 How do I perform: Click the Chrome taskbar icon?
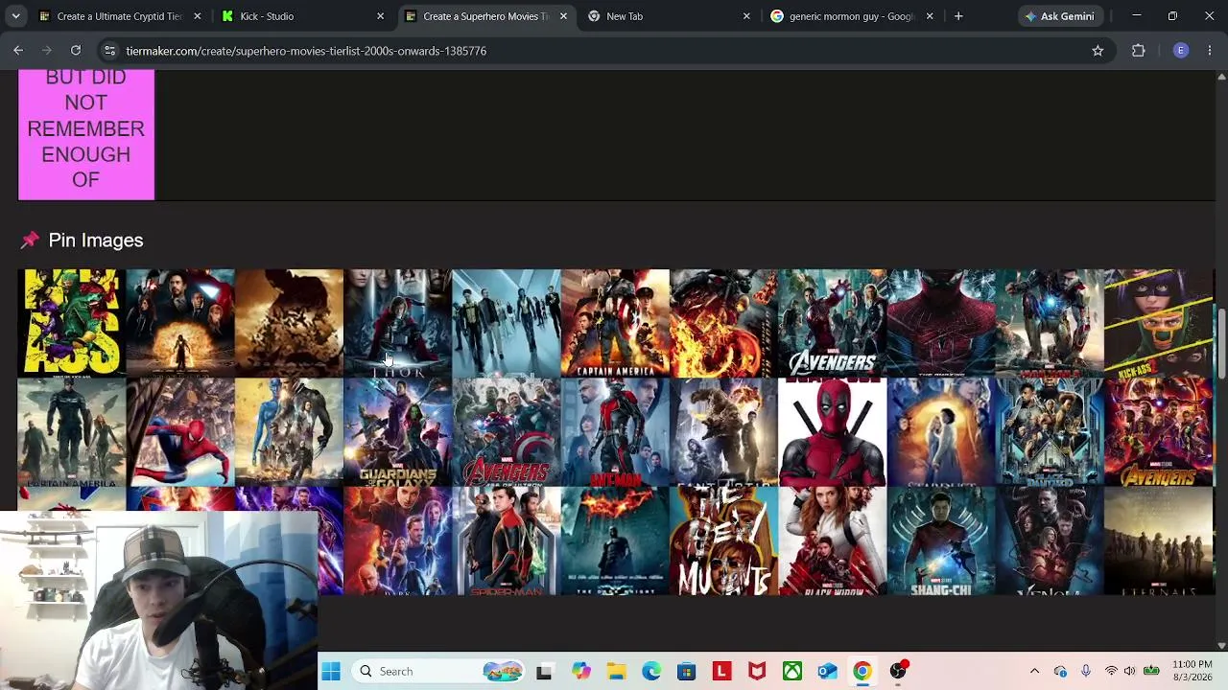tap(862, 672)
